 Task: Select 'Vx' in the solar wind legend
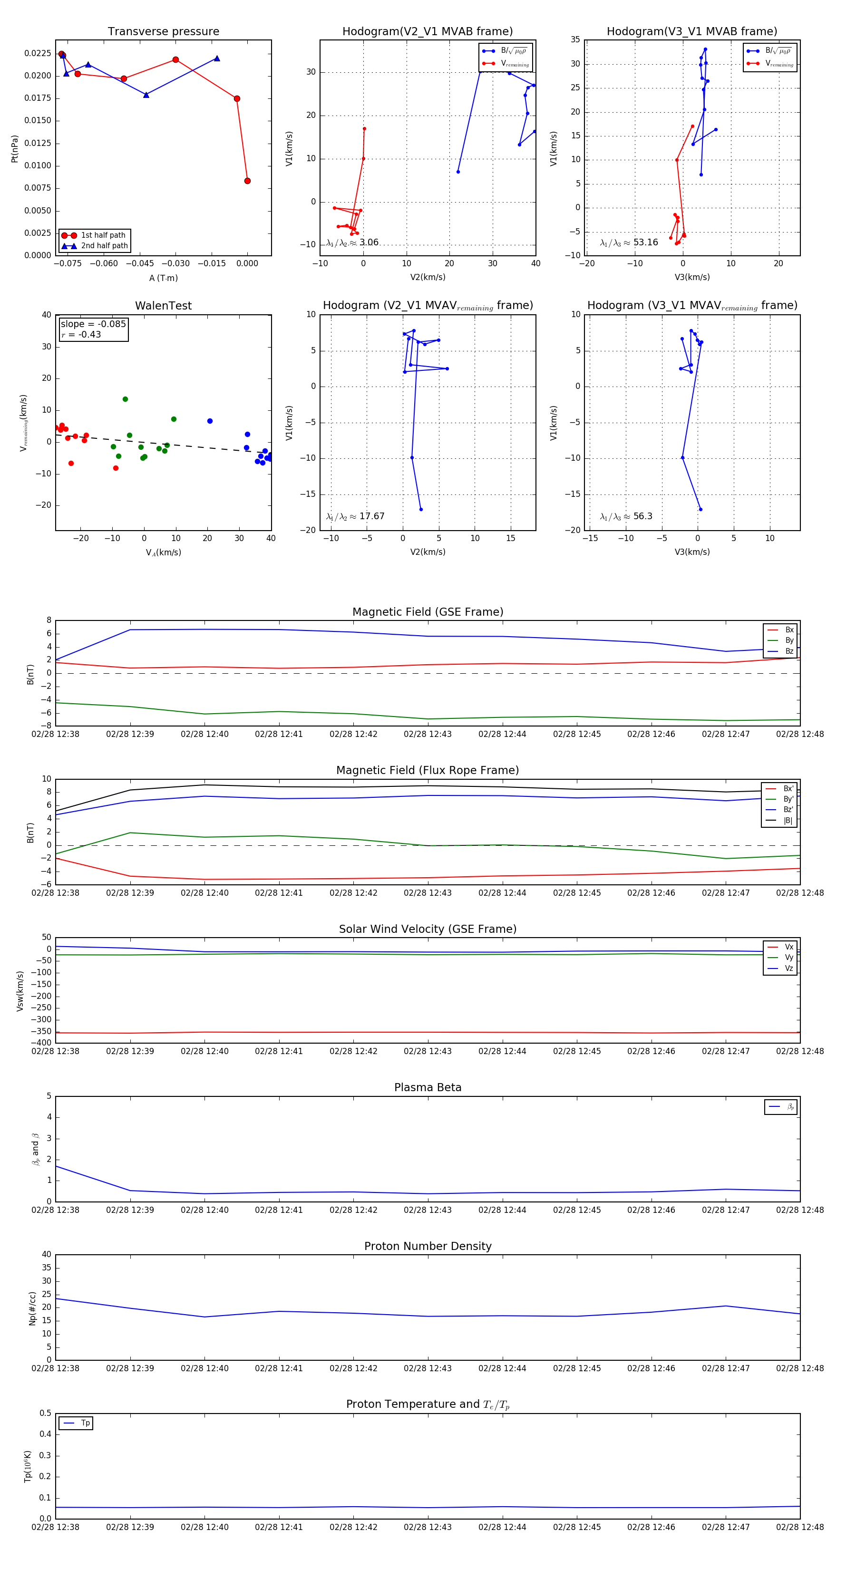(x=781, y=947)
